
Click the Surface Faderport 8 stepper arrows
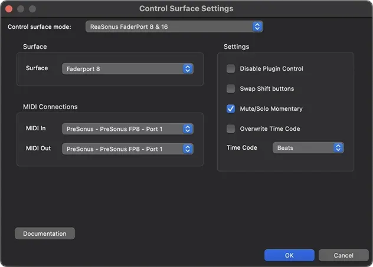coord(188,68)
